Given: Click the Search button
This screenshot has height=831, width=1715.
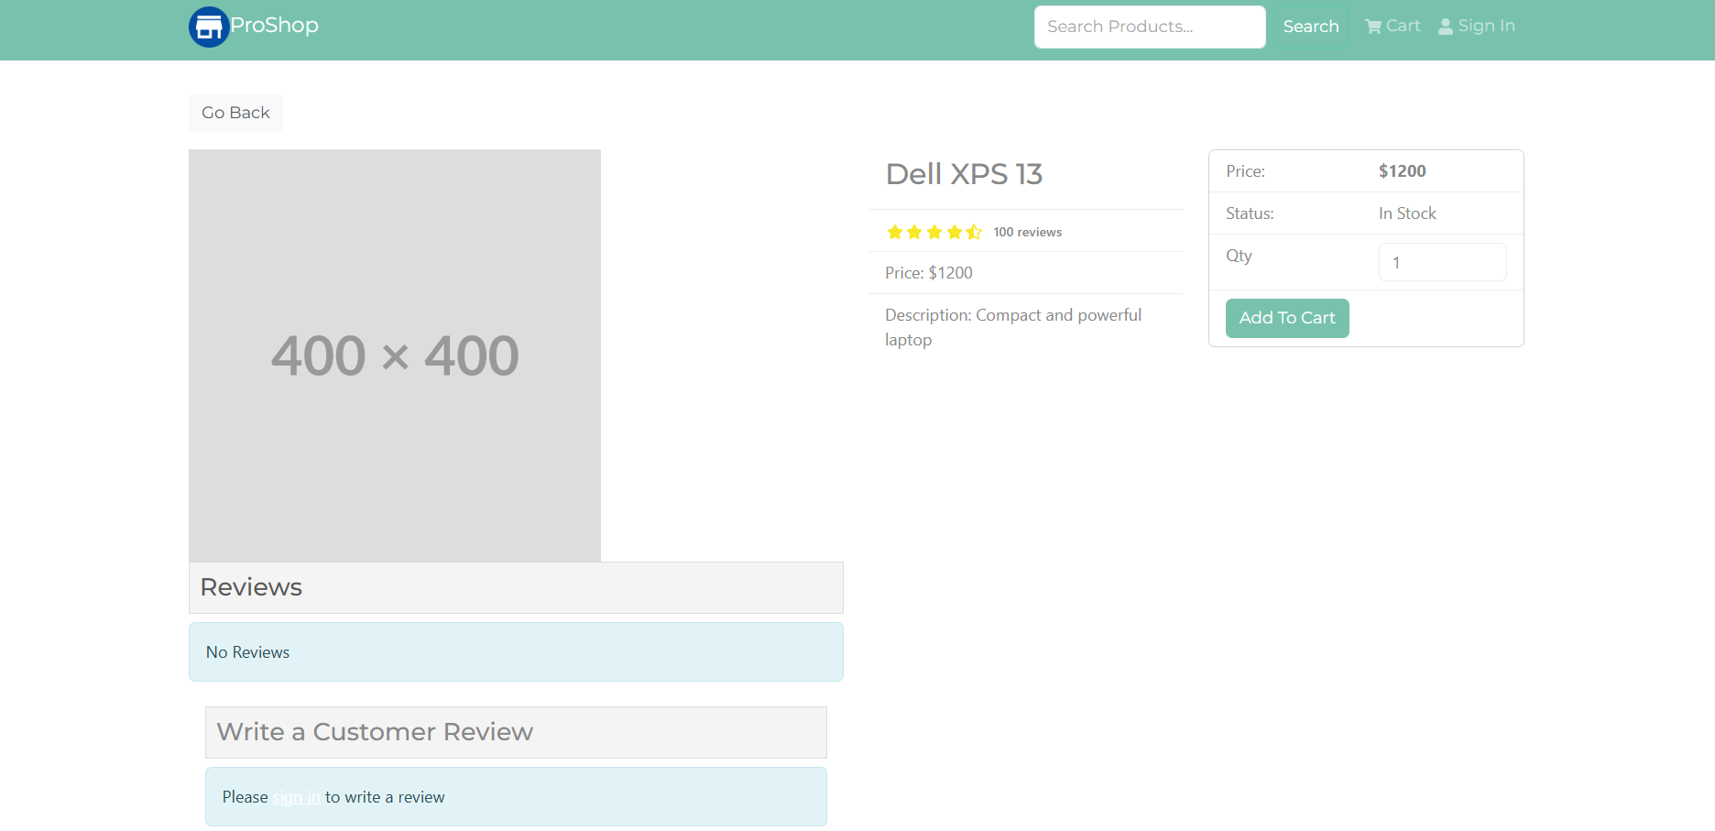Looking at the screenshot, I should coord(1311,27).
